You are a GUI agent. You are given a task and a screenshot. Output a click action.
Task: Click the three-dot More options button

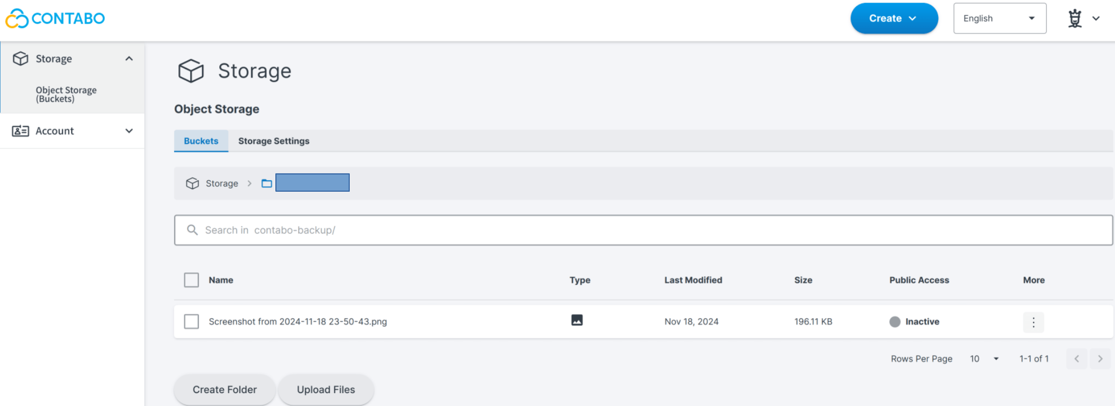[1033, 322]
